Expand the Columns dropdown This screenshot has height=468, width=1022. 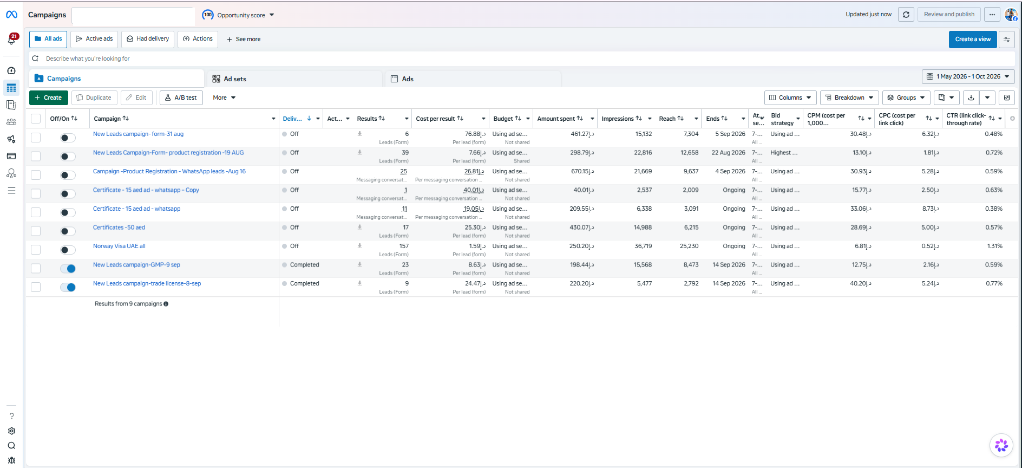pyautogui.click(x=790, y=97)
